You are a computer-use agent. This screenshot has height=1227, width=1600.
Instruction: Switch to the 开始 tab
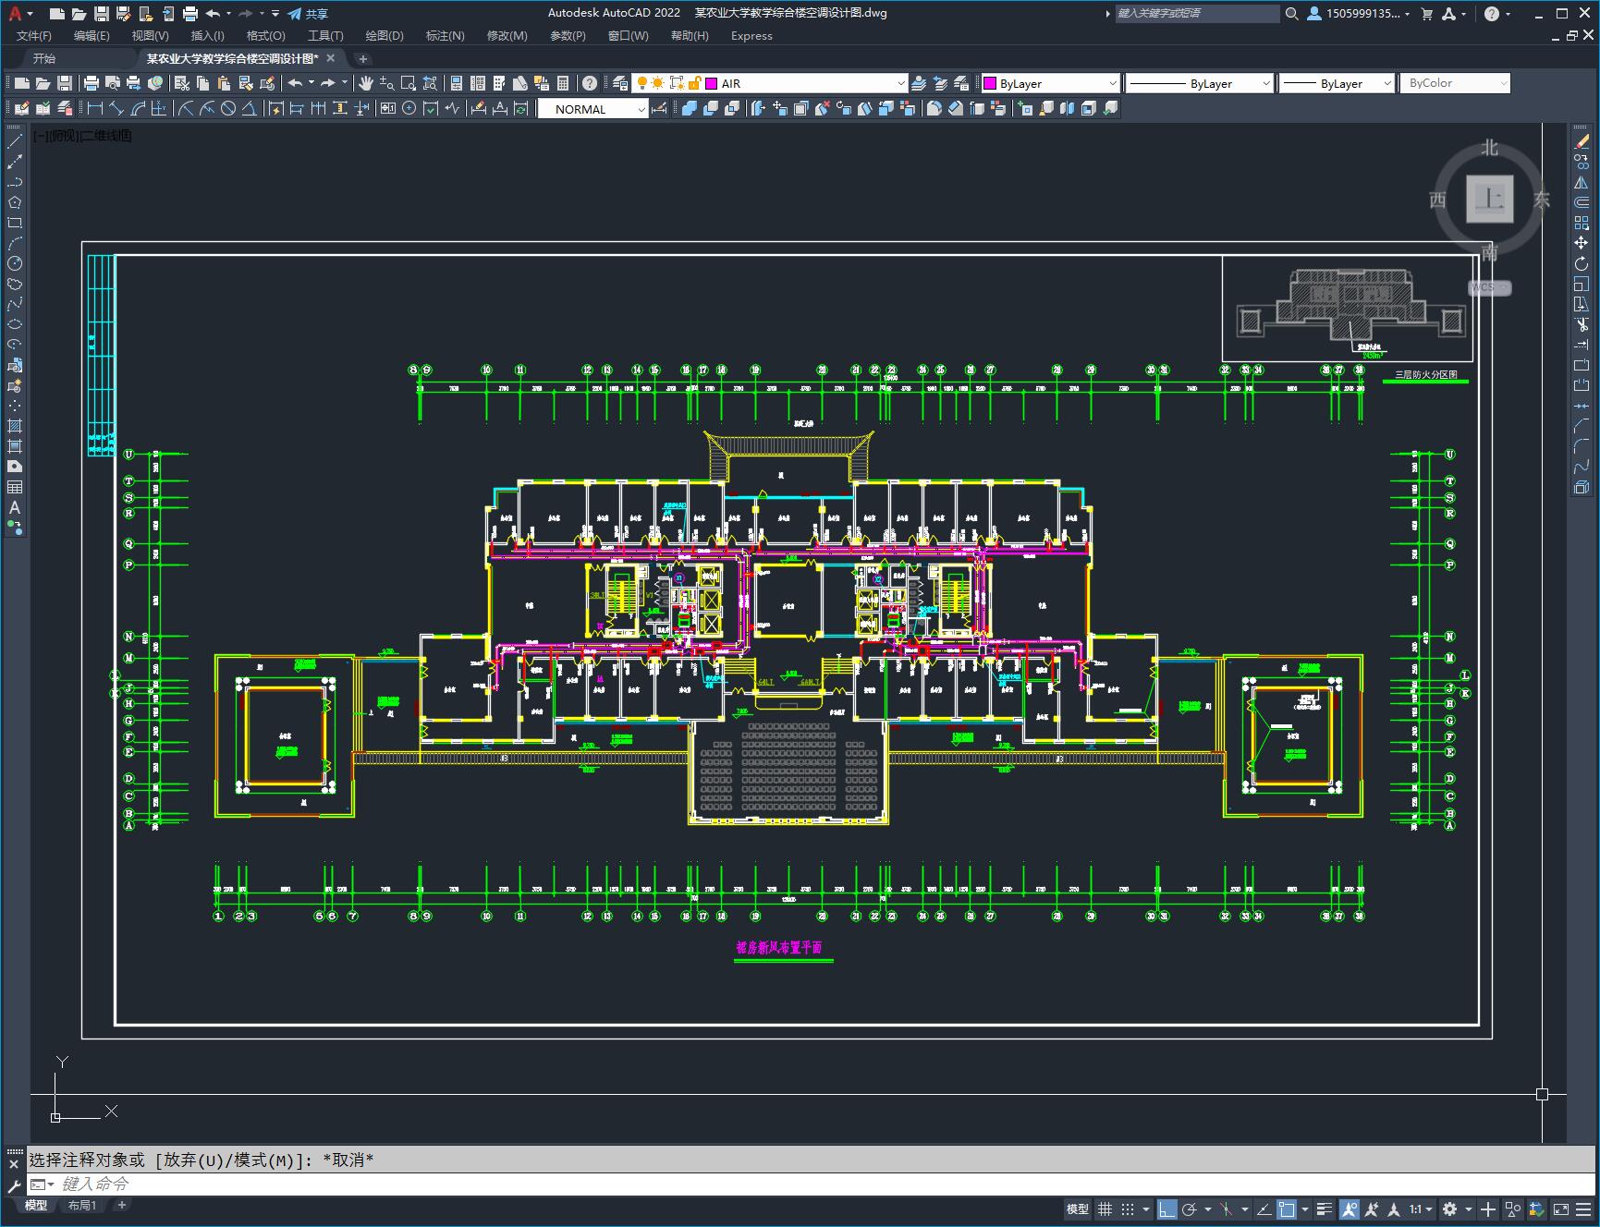pyautogui.click(x=44, y=58)
